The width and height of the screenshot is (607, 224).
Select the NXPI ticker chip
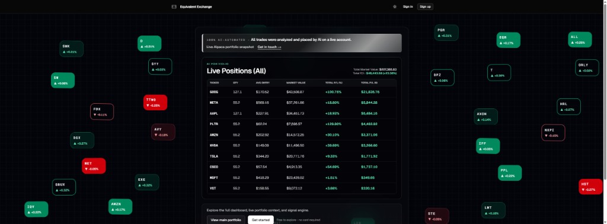tap(553, 133)
